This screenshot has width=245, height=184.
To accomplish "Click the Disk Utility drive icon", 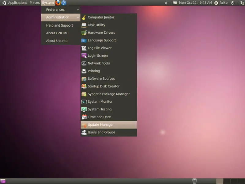I will [x=84, y=25].
